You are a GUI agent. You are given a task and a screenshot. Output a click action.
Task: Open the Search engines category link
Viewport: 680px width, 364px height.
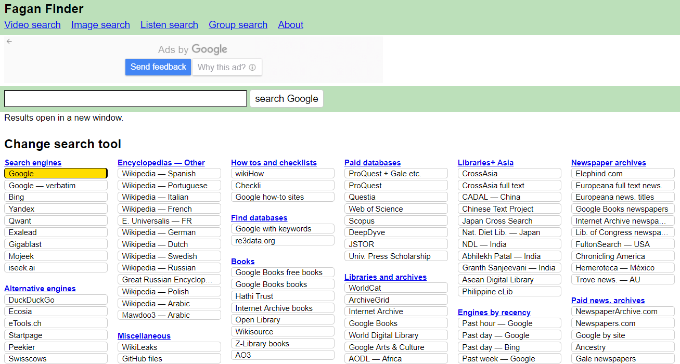click(x=33, y=163)
